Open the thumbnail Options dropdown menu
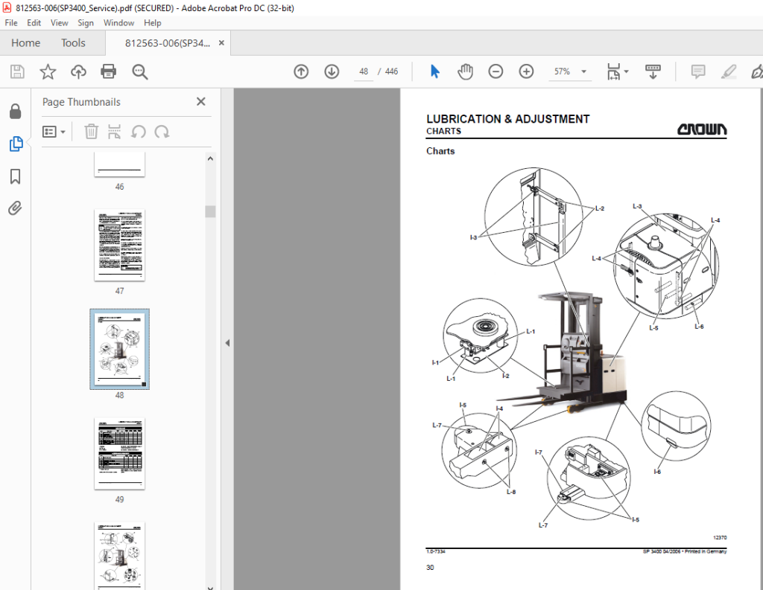 click(x=54, y=132)
